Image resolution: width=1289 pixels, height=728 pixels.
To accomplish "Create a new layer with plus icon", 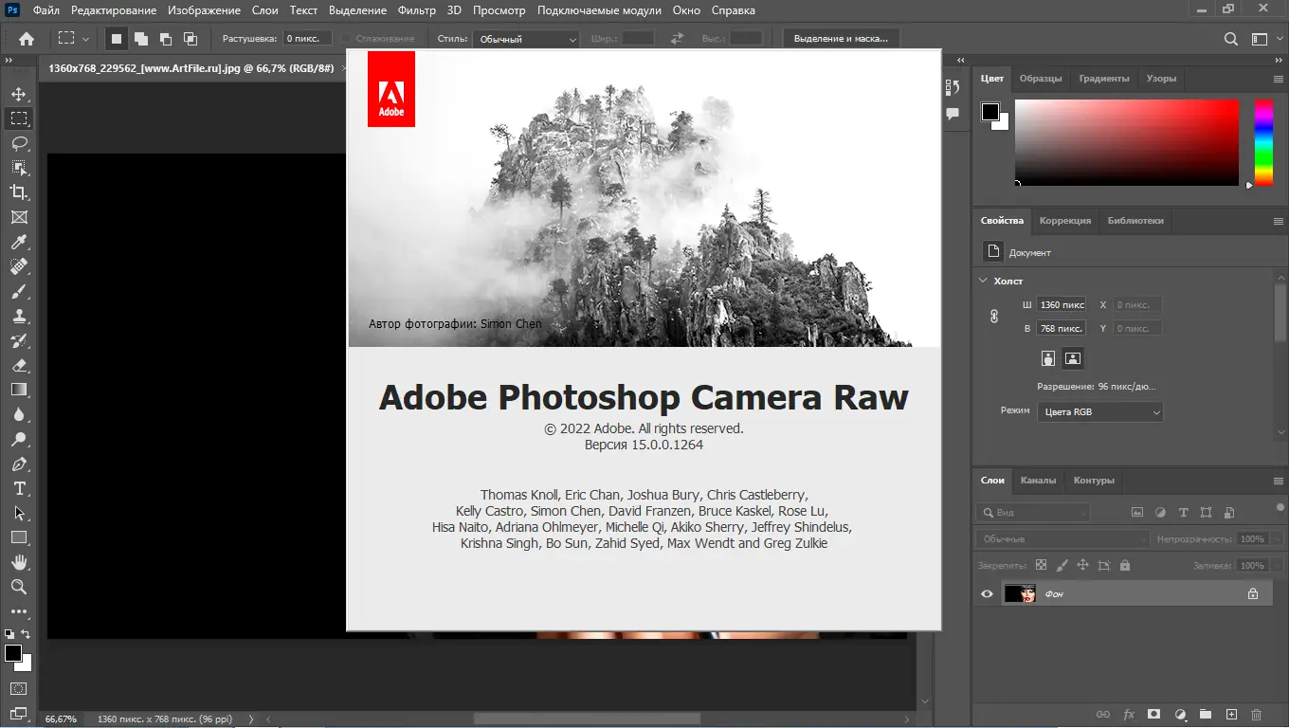I will click(1231, 714).
